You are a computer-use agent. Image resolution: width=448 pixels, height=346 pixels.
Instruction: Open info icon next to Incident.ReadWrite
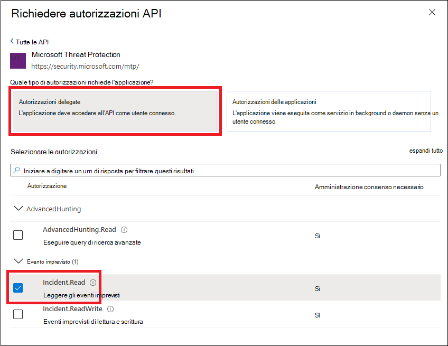110,309
